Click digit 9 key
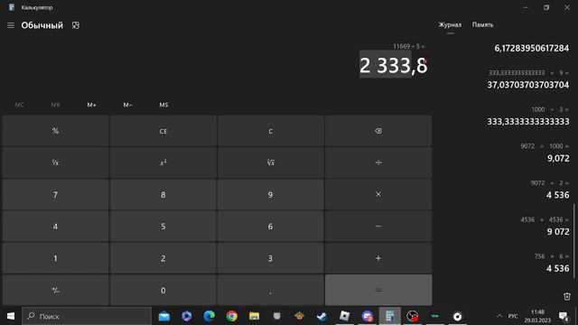The height and width of the screenshot is (325, 578). pos(271,194)
